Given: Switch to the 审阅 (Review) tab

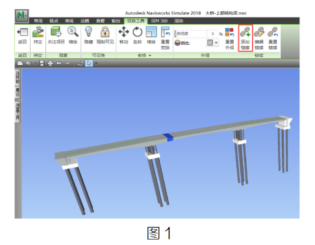Looking at the screenshot, I should [69, 21].
